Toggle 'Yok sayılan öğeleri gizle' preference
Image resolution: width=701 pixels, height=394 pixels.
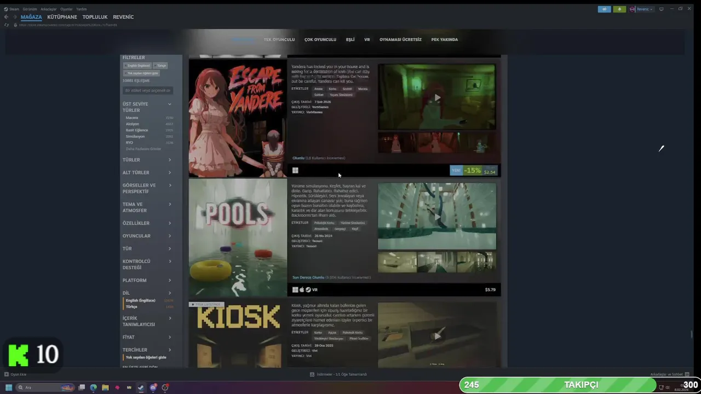coord(146,357)
